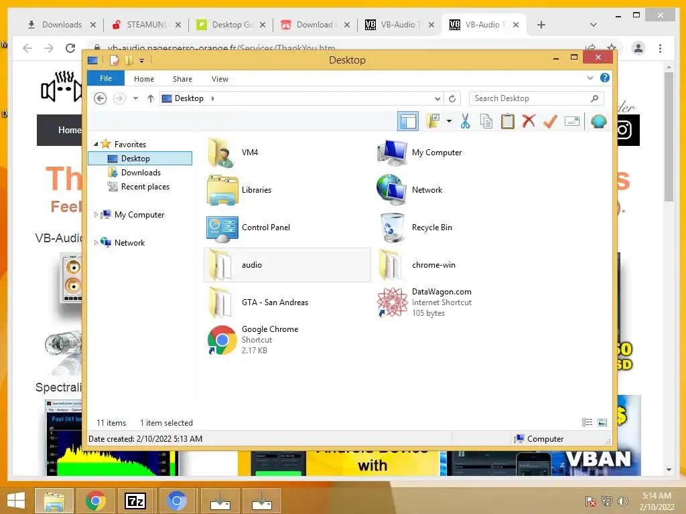Image resolution: width=686 pixels, height=514 pixels.
Task: Refresh the Desktop folder view
Action: pyautogui.click(x=452, y=98)
